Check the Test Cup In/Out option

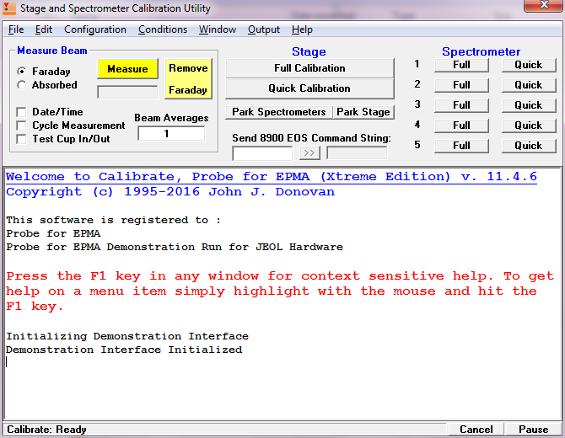[x=22, y=139]
